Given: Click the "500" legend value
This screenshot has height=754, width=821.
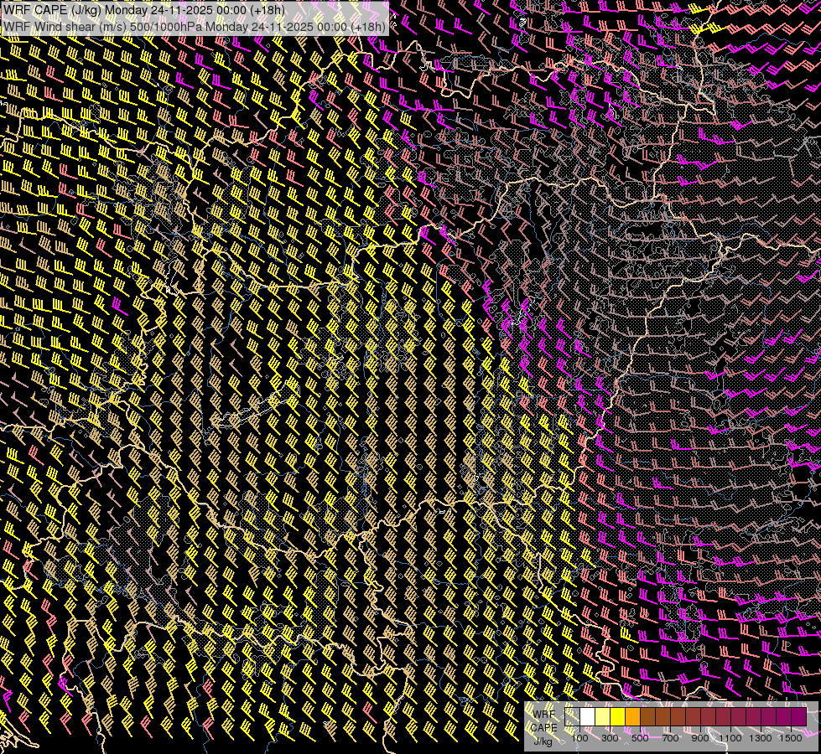Looking at the screenshot, I should pos(640,738).
